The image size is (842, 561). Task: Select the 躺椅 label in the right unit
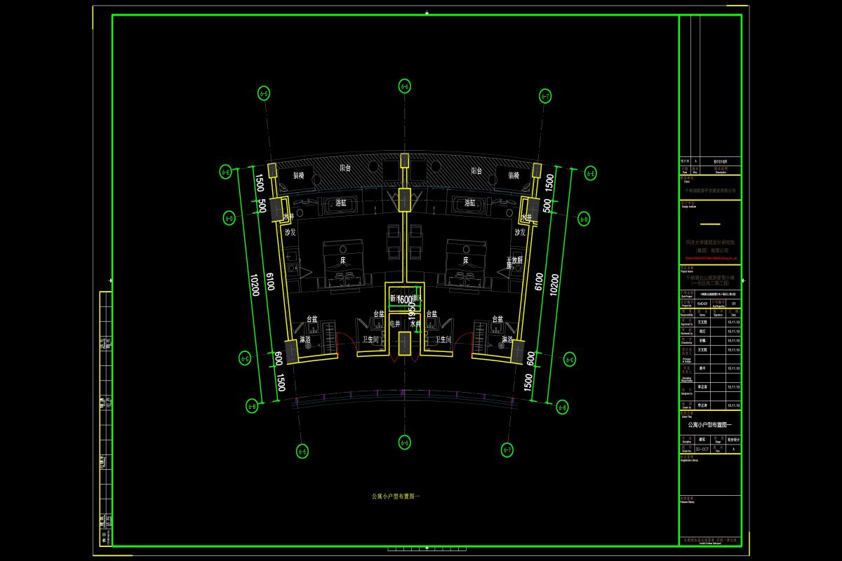pos(514,176)
